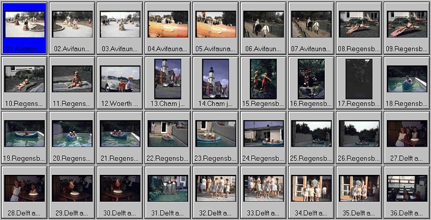Open thumbnail 04.Avifauna with orange vehicle
The image size is (431, 220).
click(168, 25)
